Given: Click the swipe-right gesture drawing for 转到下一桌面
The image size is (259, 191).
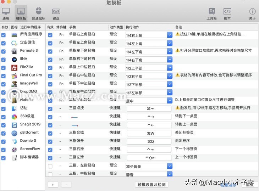Looking at the screenshot, I should coord(75,117).
